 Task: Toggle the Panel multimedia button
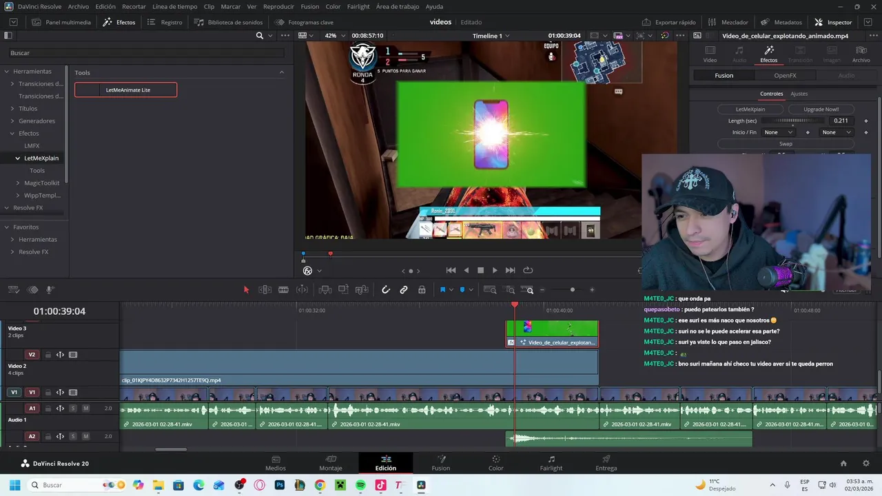click(61, 22)
